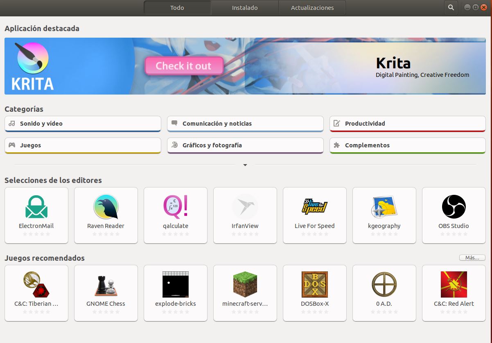The width and height of the screenshot is (492, 343).
Task: Click 'Digital Painting, Creative Freedom' text
Action: (x=422, y=75)
